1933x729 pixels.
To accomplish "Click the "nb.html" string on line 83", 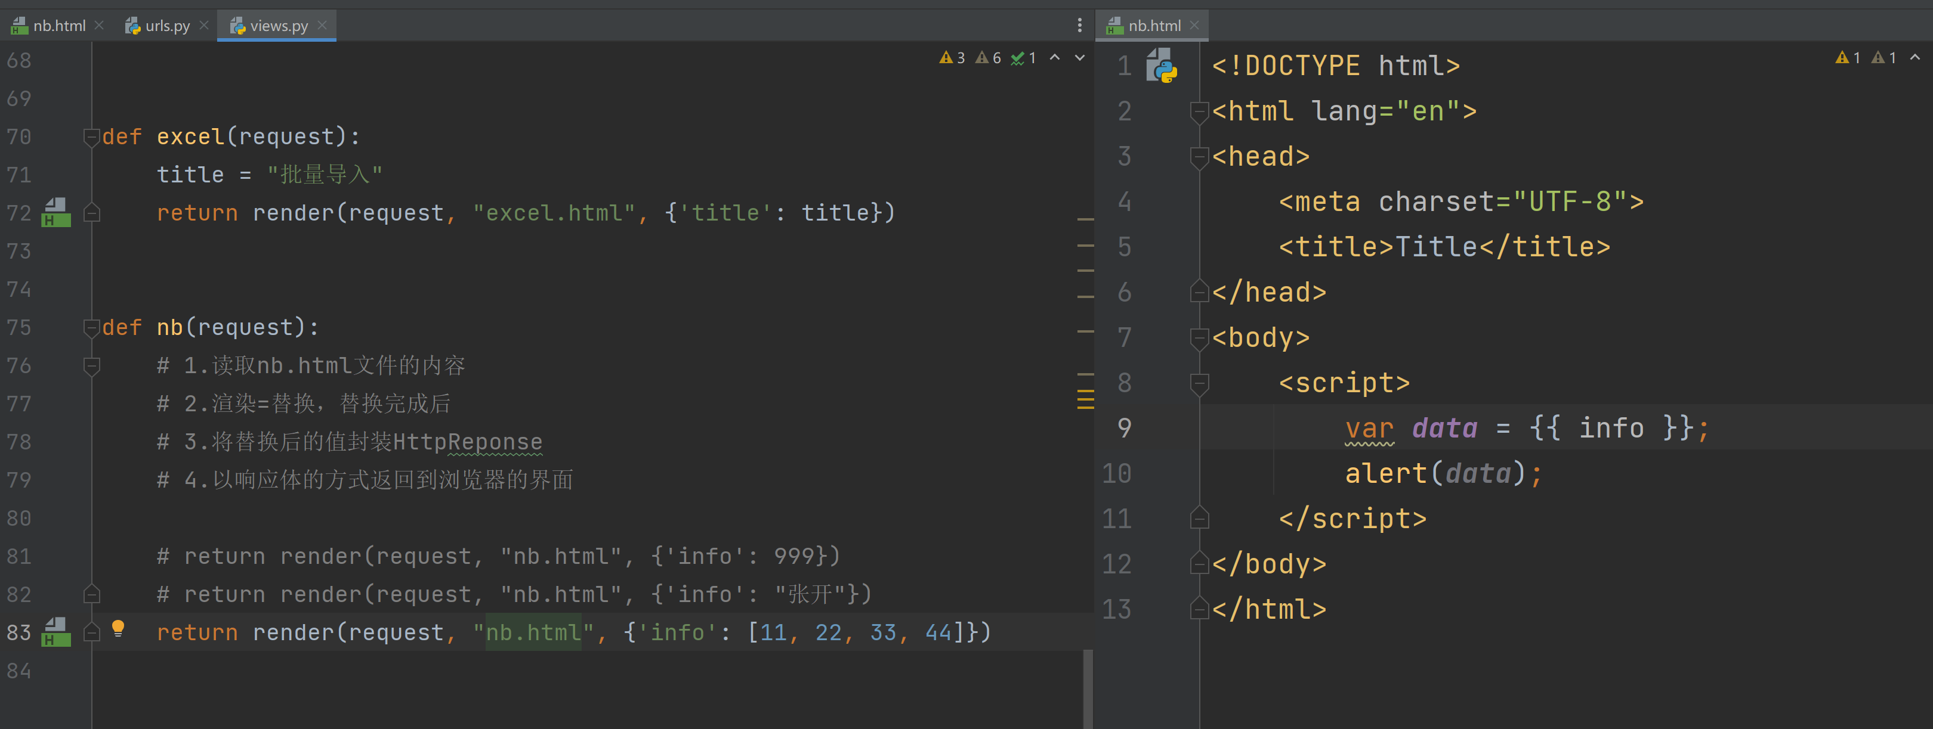I will click(533, 632).
